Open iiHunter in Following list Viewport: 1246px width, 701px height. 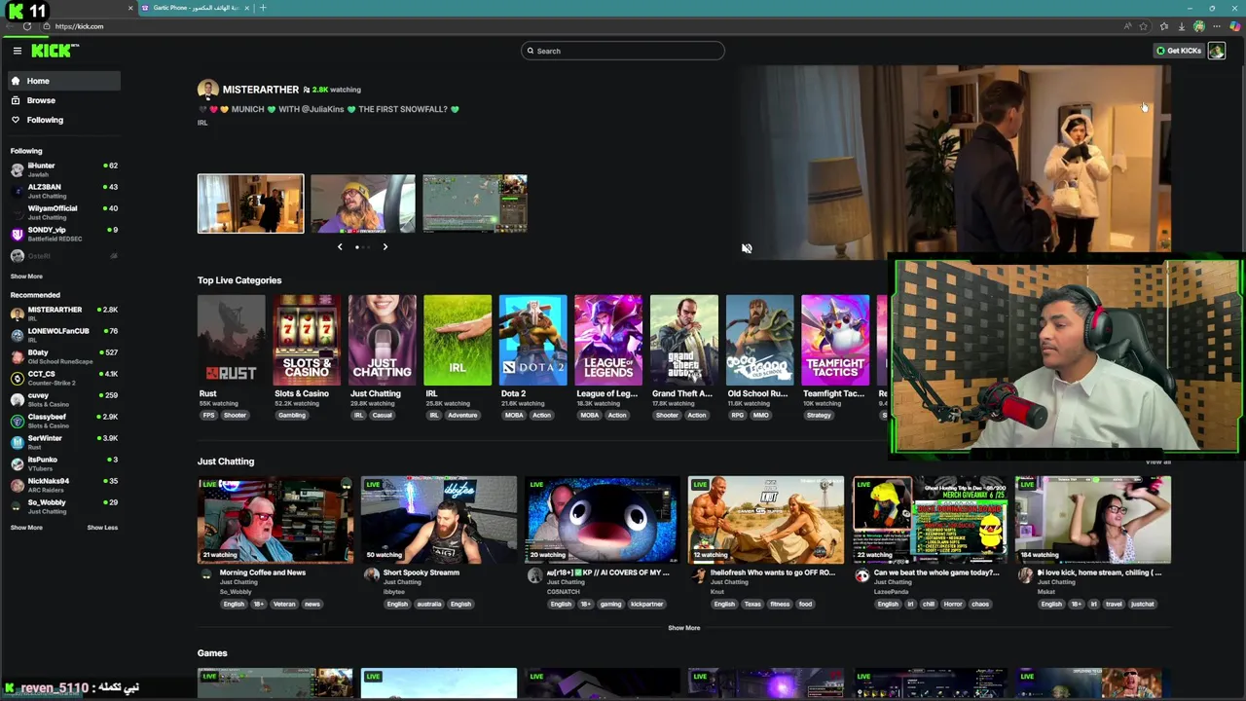(x=63, y=169)
